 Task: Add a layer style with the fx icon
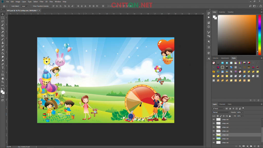240,146
